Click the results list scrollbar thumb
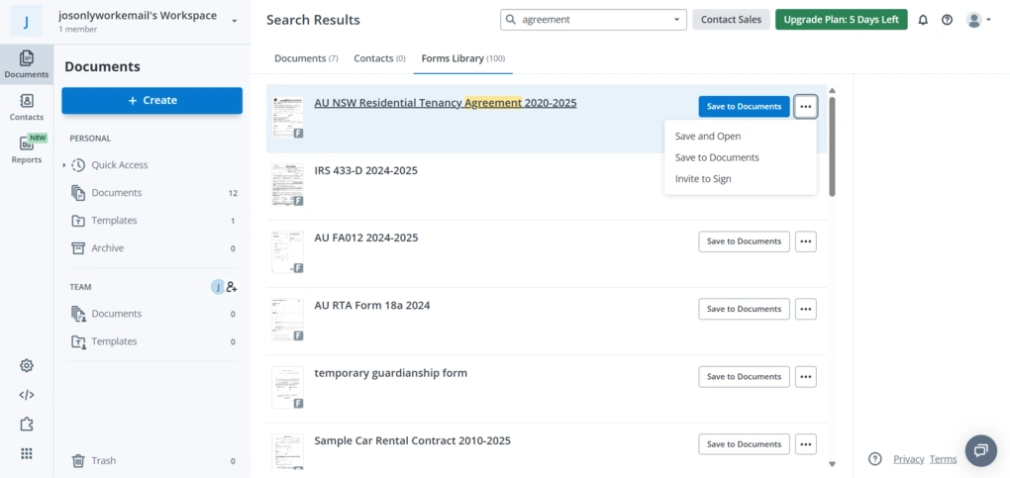The height and width of the screenshot is (478, 1010). [832, 146]
